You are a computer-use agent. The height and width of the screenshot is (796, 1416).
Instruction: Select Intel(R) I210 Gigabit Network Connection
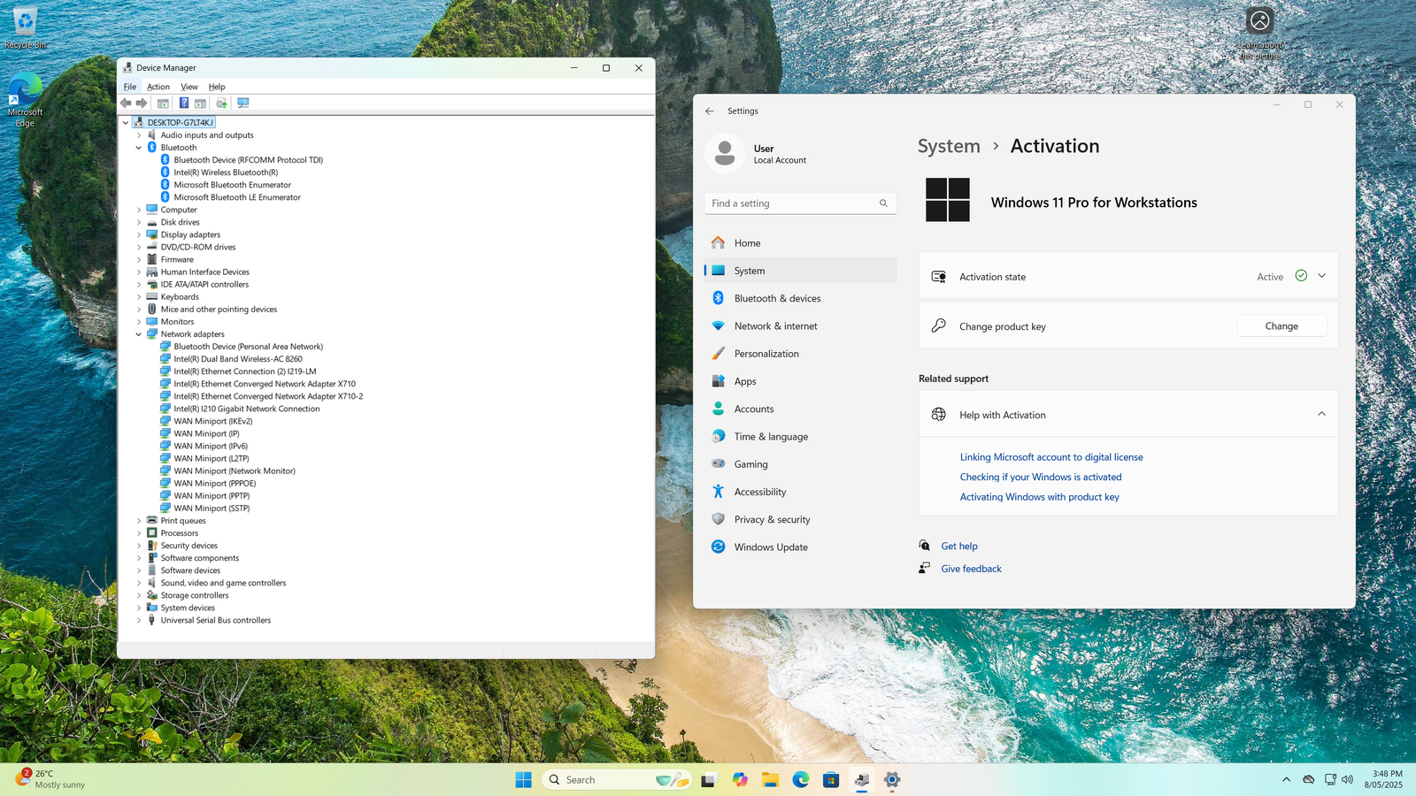247,409
